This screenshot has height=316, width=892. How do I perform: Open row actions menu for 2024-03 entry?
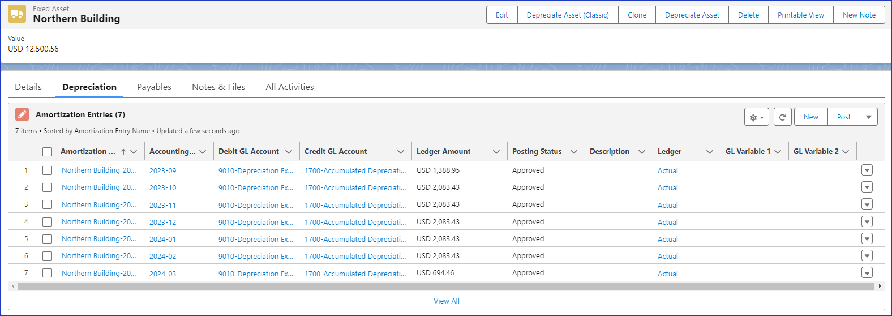[x=867, y=273]
